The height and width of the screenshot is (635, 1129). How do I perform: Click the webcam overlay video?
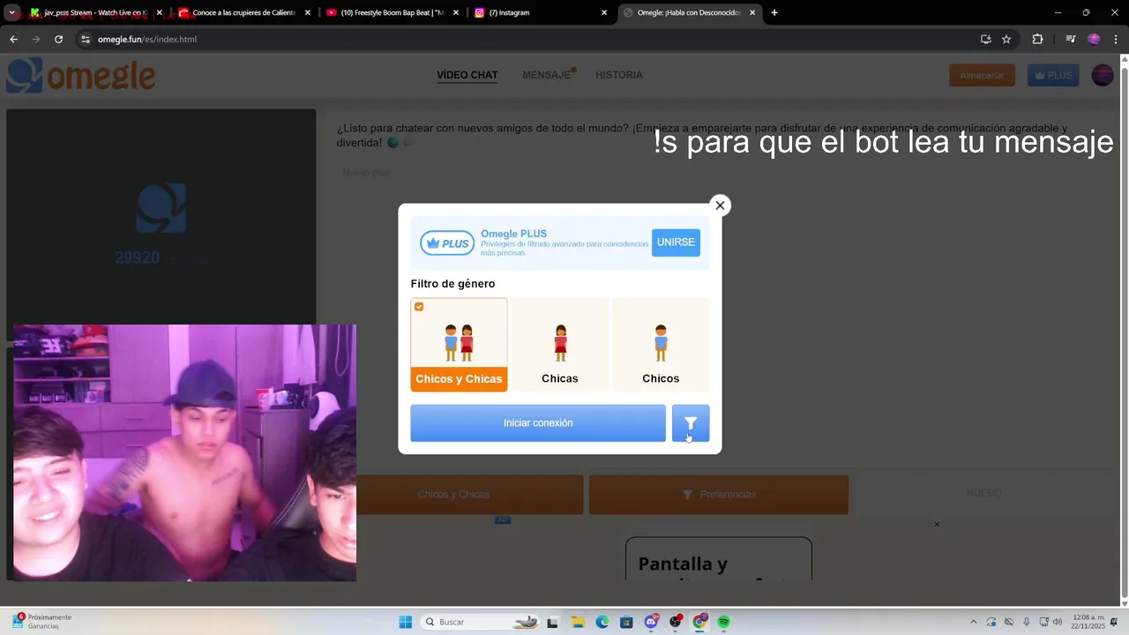pos(184,452)
